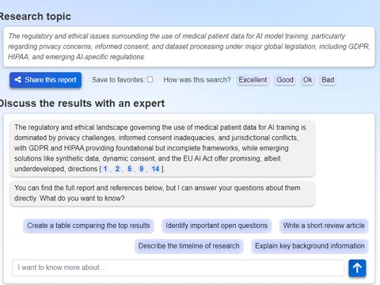Choose Describe the timeline of research
The width and height of the screenshot is (380, 285).
(x=189, y=246)
